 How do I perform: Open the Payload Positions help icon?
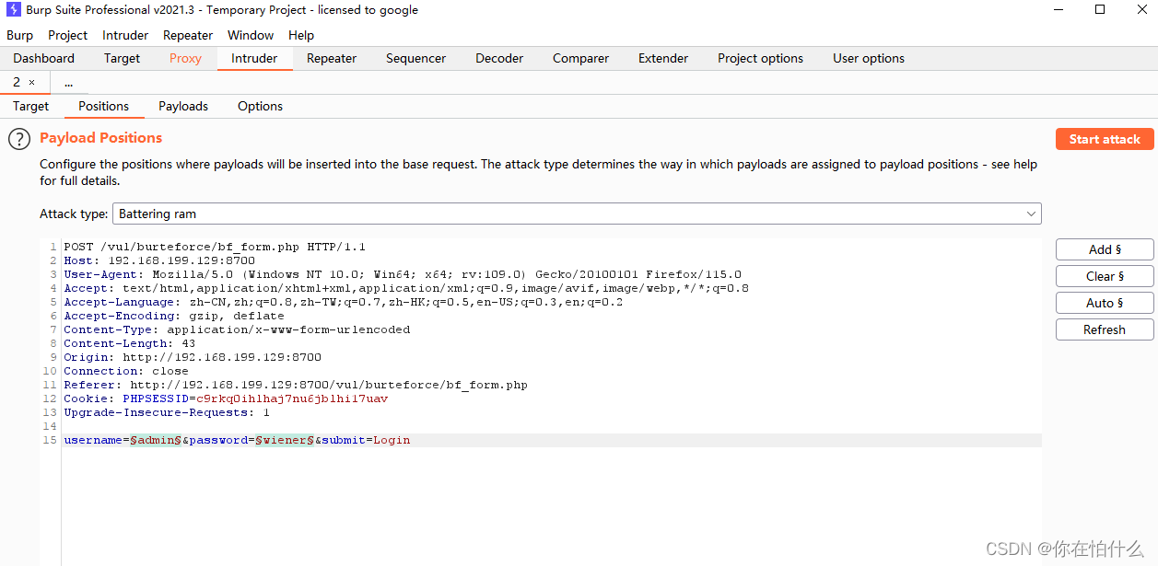pyautogui.click(x=19, y=139)
